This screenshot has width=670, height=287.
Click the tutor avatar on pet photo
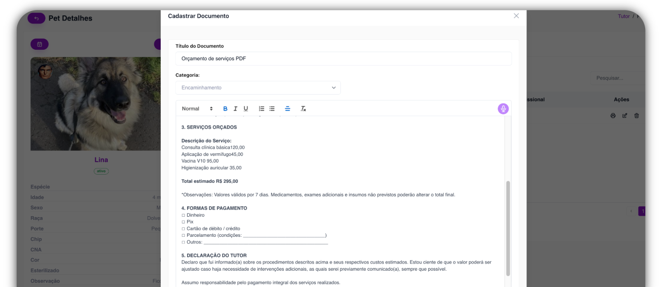(45, 72)
